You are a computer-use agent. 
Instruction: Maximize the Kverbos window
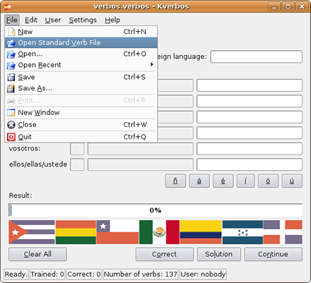(288, 6)
